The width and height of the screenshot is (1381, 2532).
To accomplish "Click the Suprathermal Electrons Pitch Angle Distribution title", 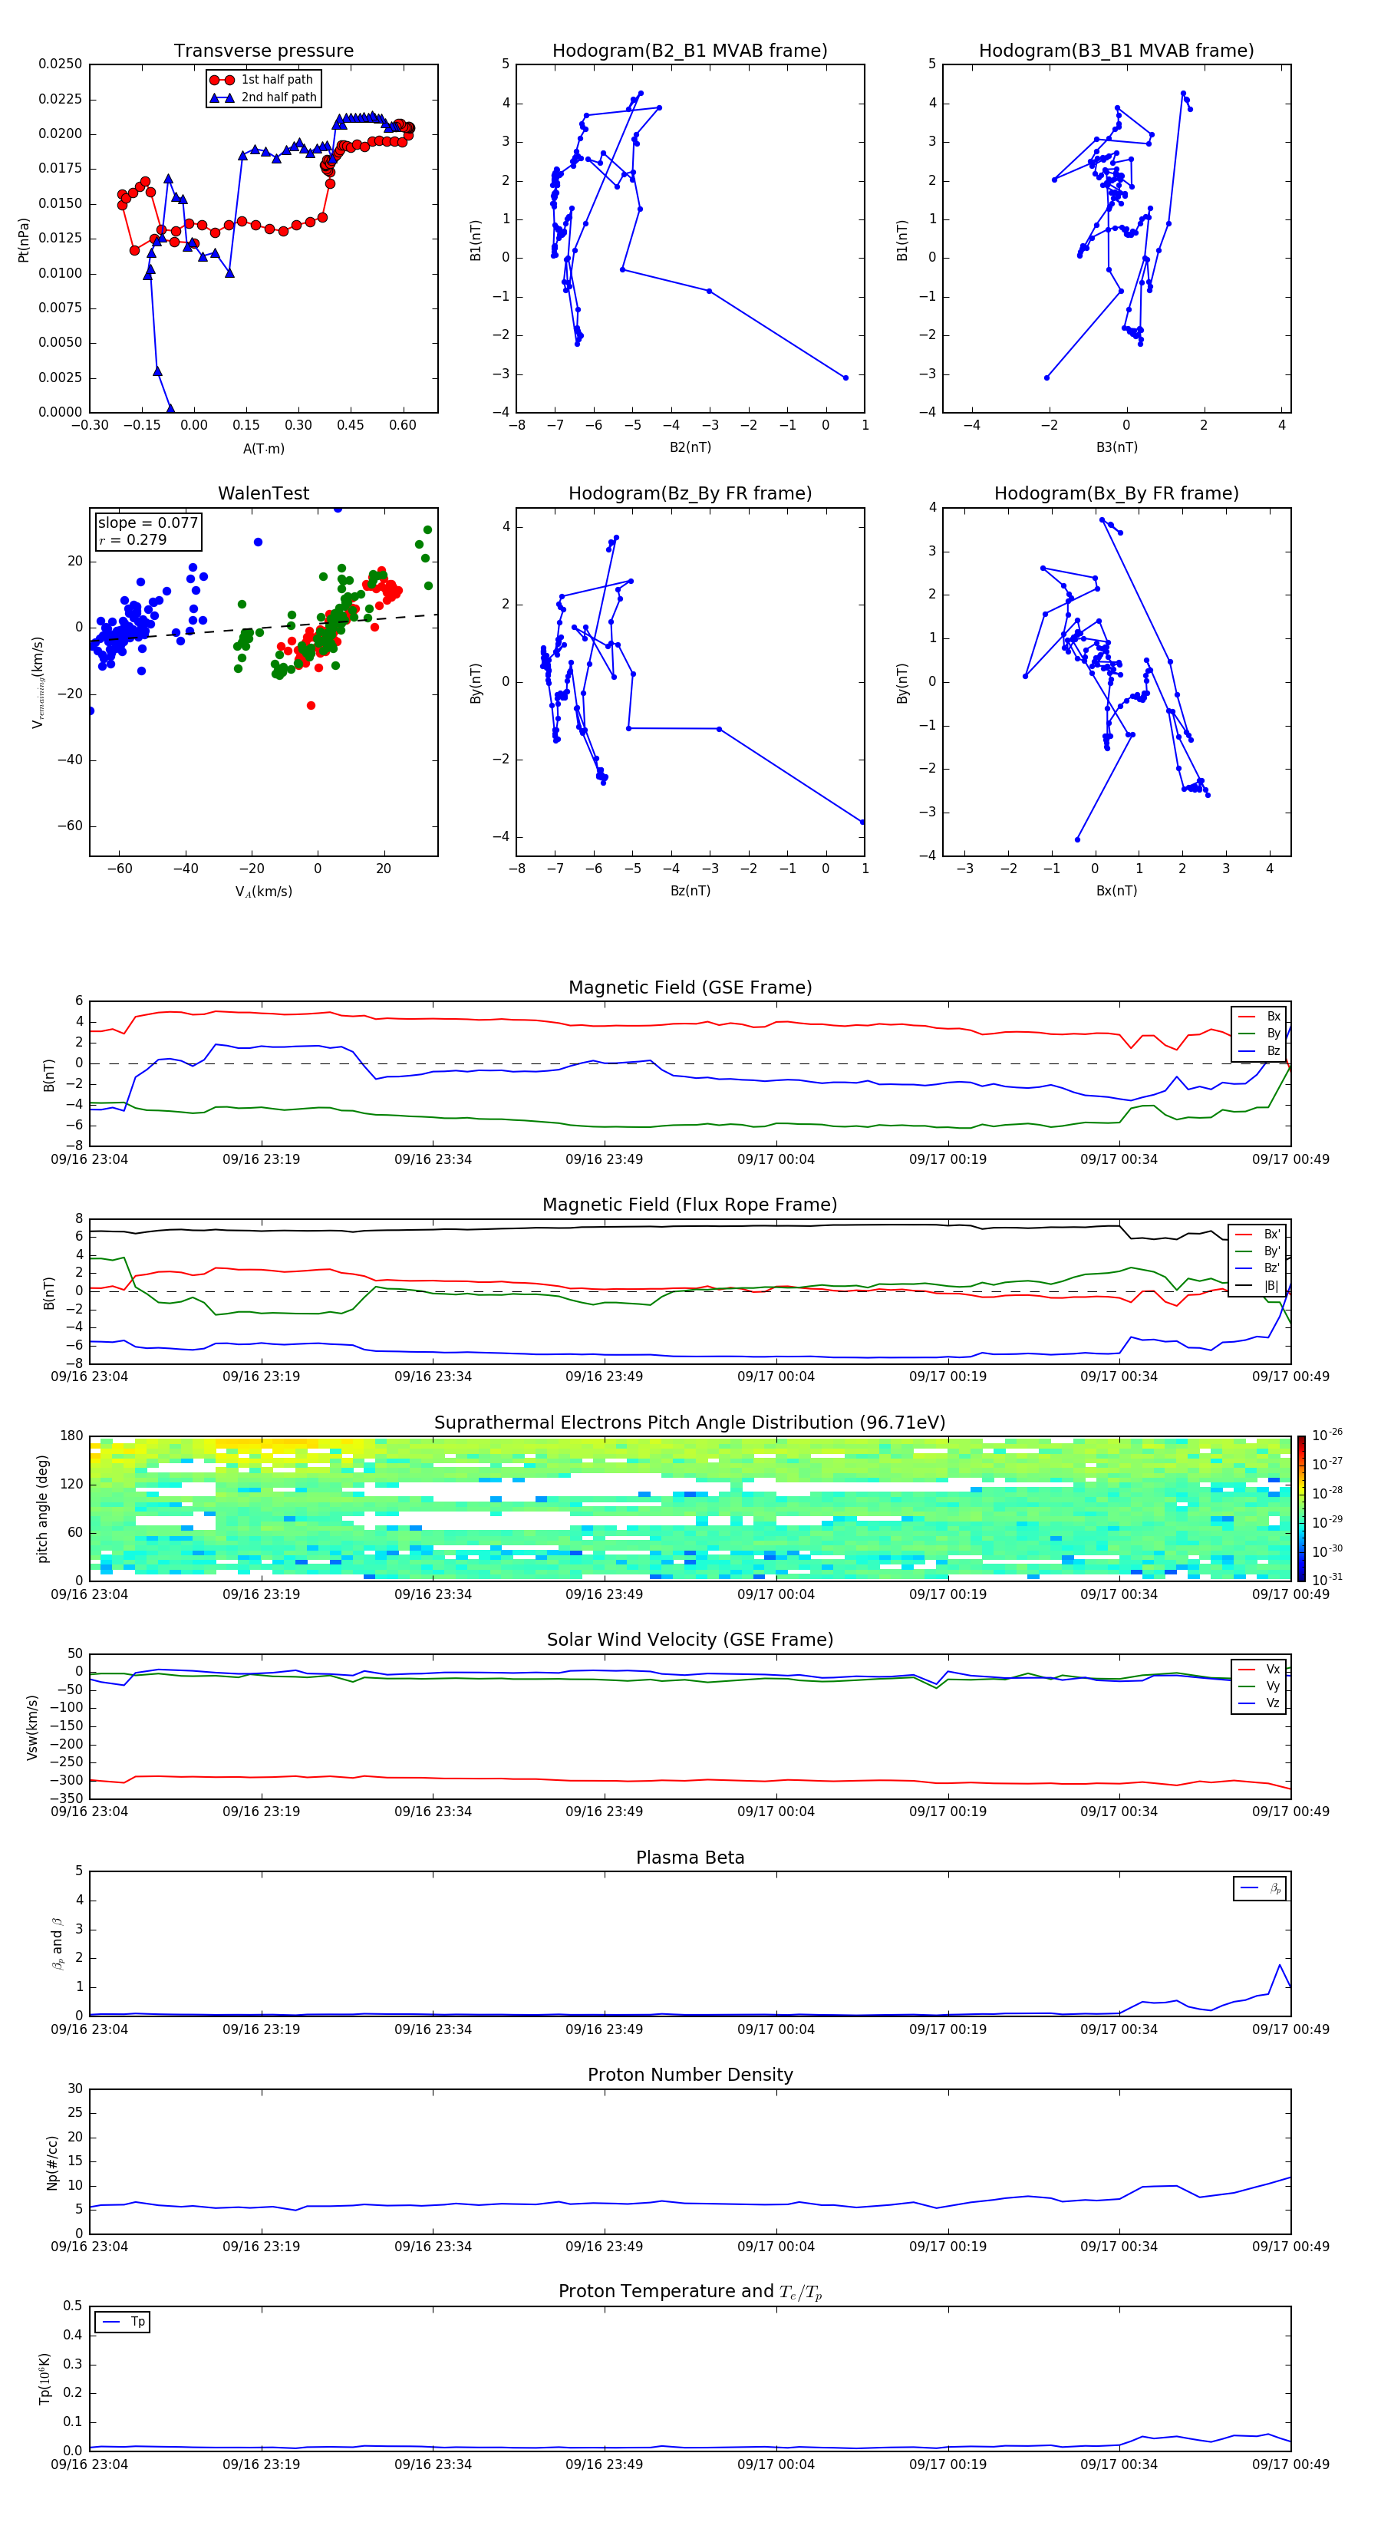I will (690, 1423).
